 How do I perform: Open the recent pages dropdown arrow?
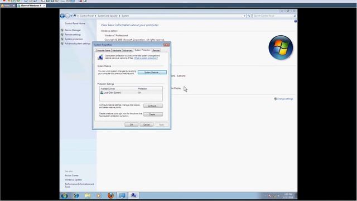click(71, 16)
